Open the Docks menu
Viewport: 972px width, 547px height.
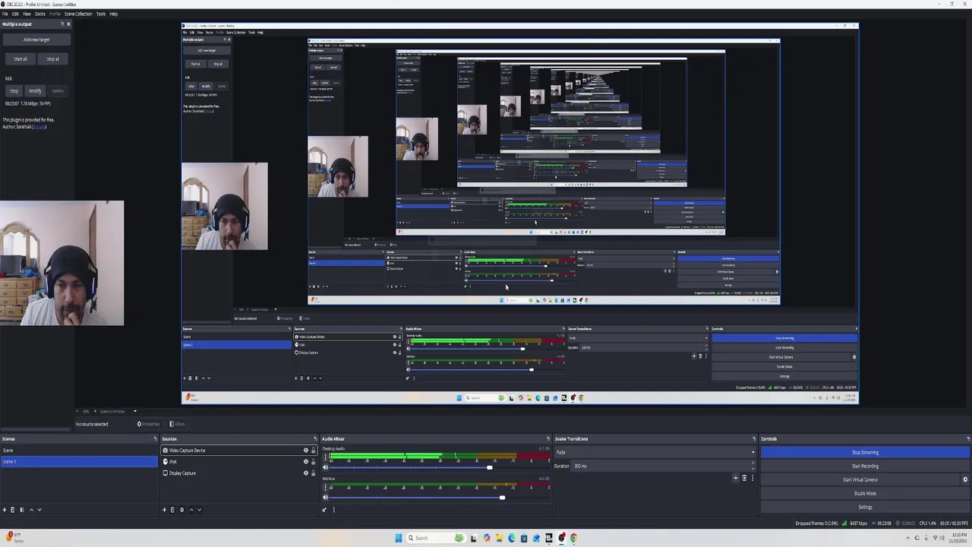tap(40, 14)
